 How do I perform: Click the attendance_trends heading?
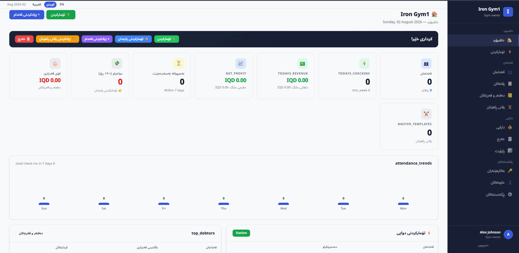coord(413,163)
